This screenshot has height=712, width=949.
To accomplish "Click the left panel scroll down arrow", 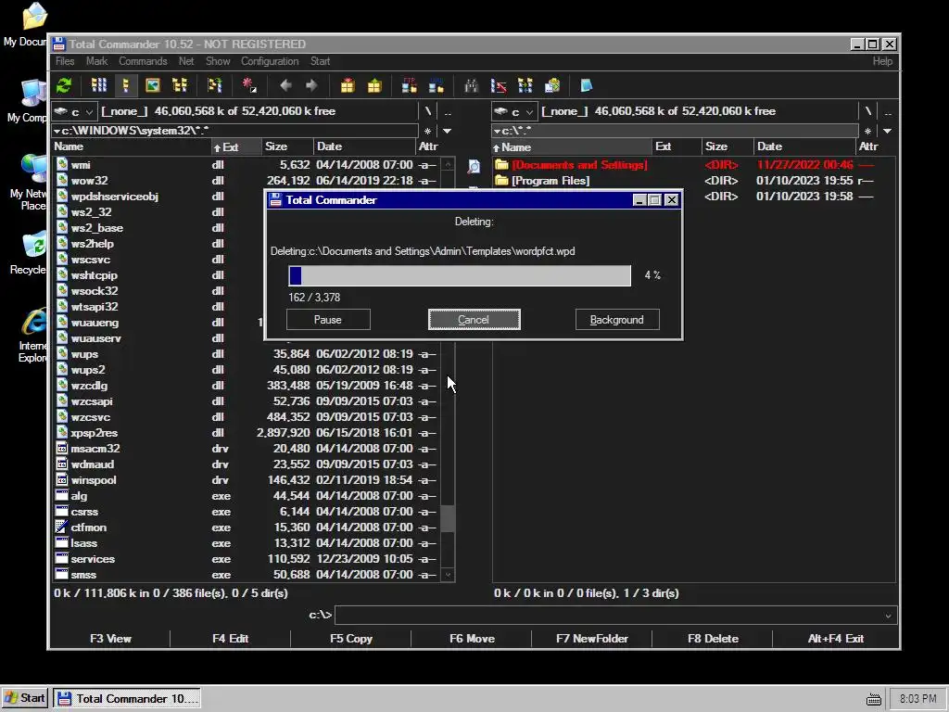I will tap(448, 575).
